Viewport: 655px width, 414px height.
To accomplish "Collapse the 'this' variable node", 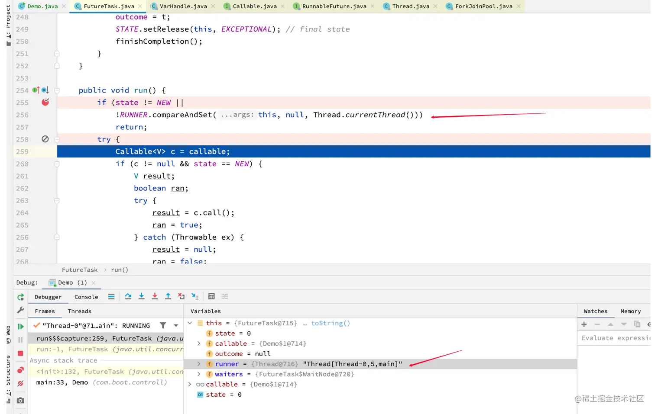I will click(x=190, y=323).
